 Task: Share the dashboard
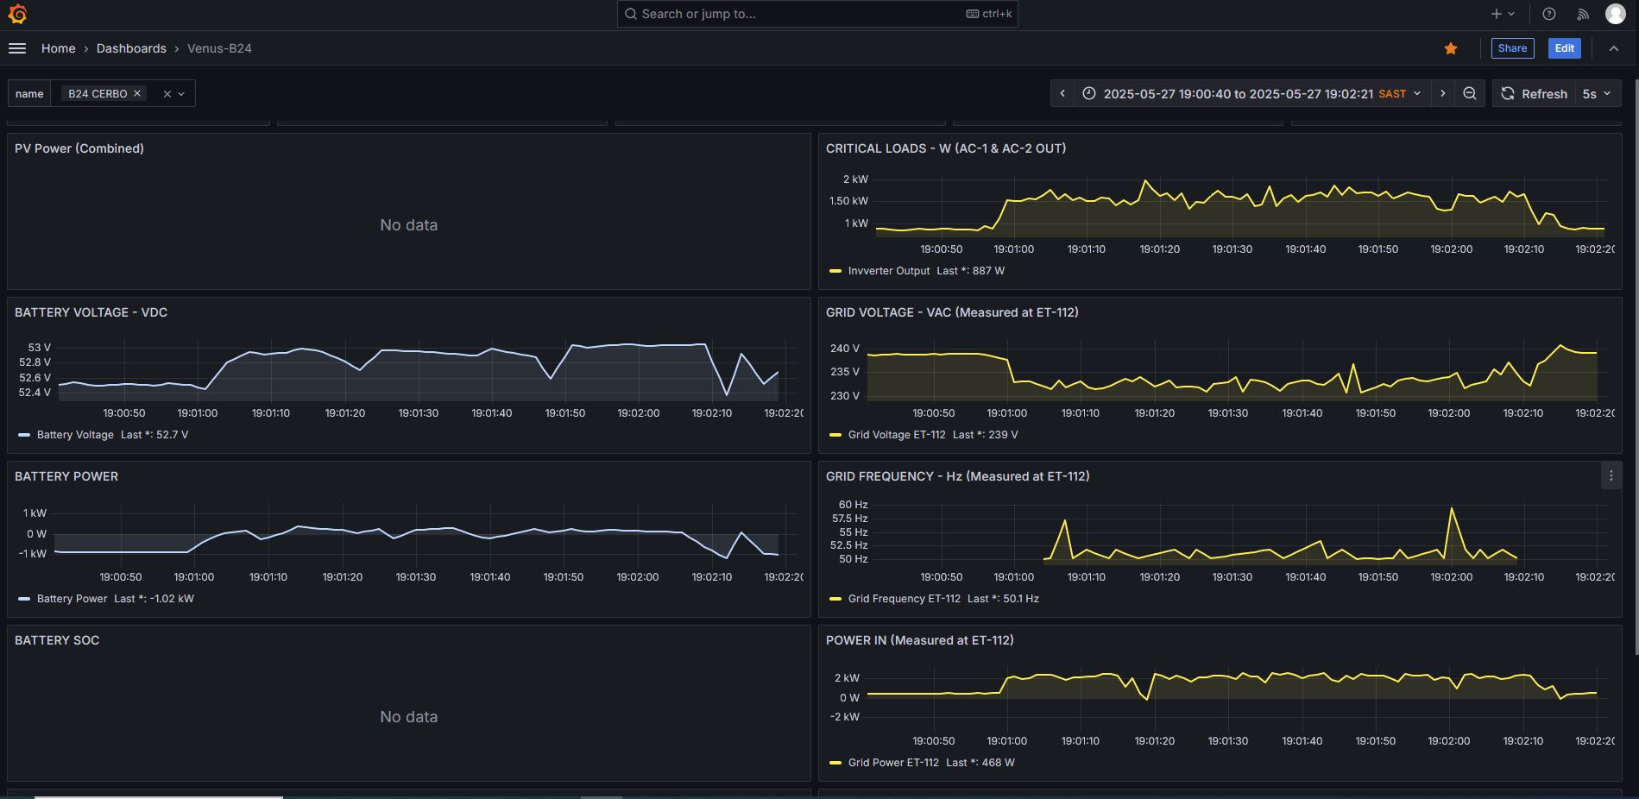[x=1512, y=48]
